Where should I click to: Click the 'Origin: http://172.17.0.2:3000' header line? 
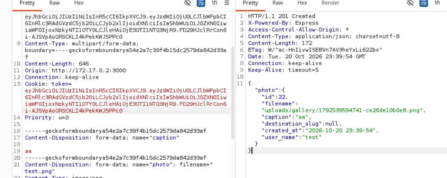tap(75, 70)
